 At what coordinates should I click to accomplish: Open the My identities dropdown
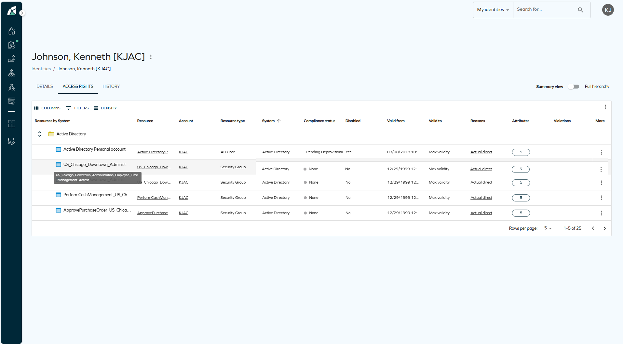point(493,10)
